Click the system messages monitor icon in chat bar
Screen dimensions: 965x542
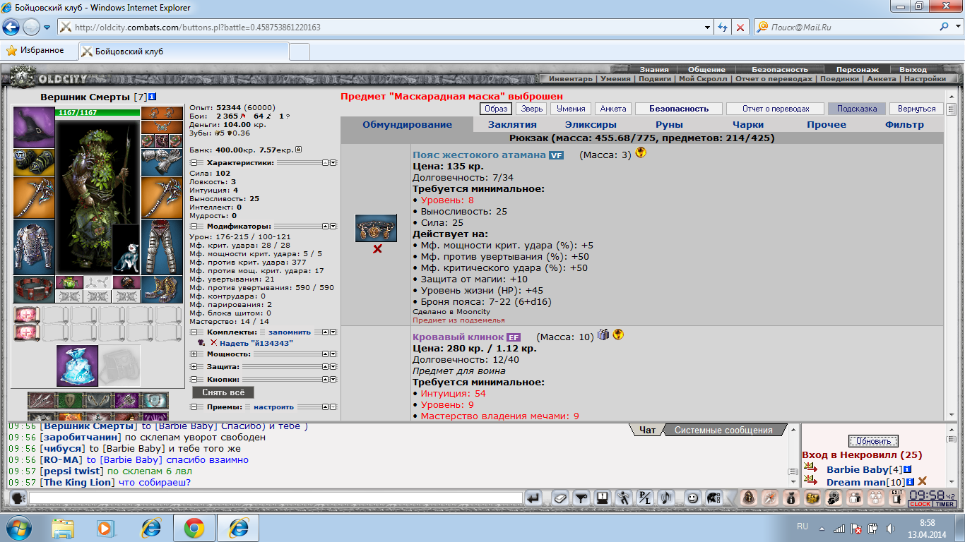tap(603, 498)
